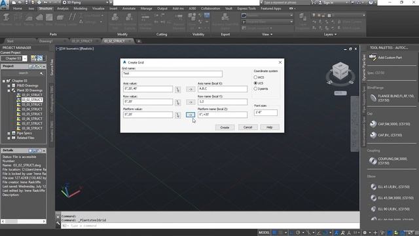This screenshot has height=236, width=419.
Task: Open the Current Project Chapter 03 dropdown
Action: point(25,58)
